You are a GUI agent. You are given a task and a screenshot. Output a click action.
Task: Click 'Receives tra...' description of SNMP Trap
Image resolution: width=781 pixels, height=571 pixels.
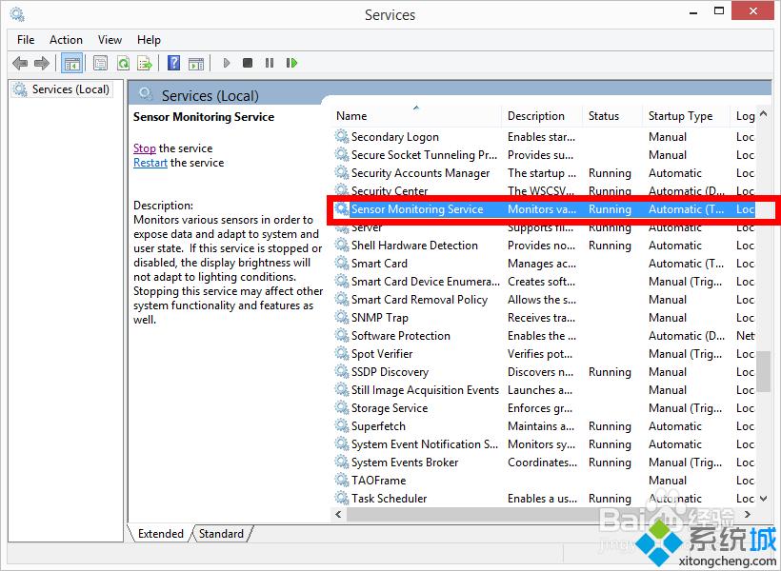(x=541, y=318)
